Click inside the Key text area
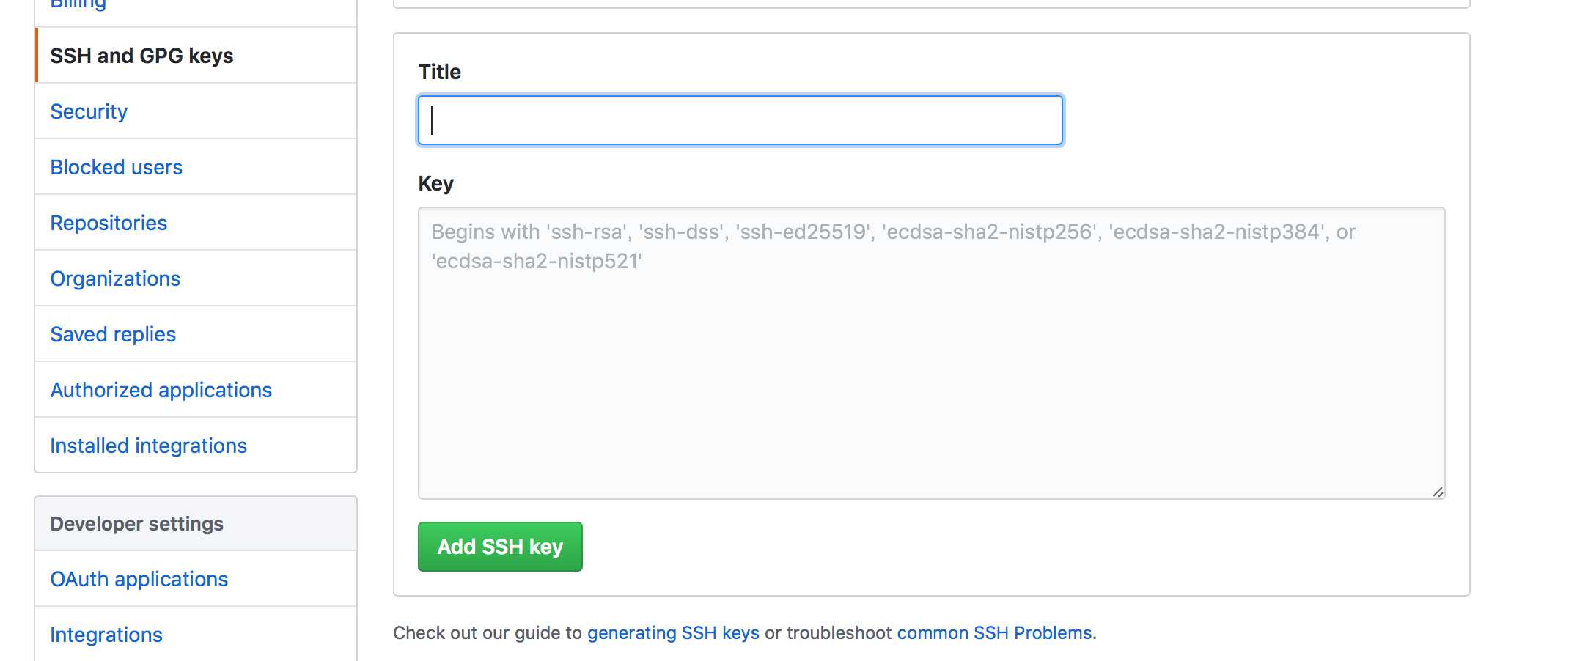Screen dimensions: 1588x661 [x=931, y=353]
